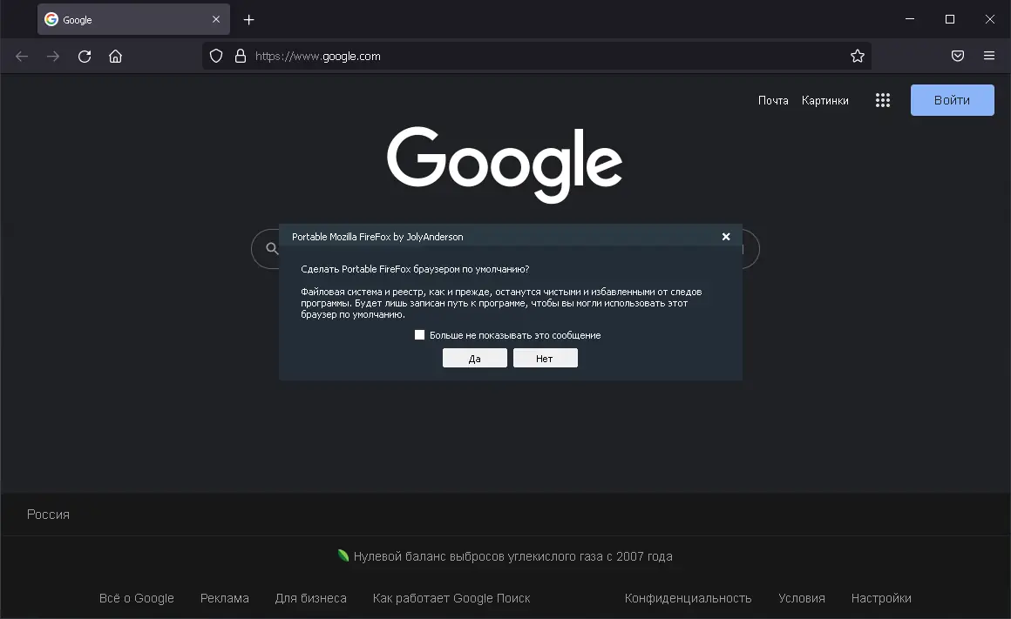
Task: Minimize the browser window
Action: point(910,19)
